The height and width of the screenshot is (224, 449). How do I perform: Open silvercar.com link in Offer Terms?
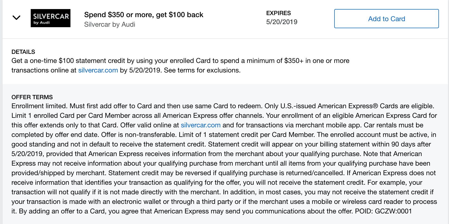coord(201,125)
